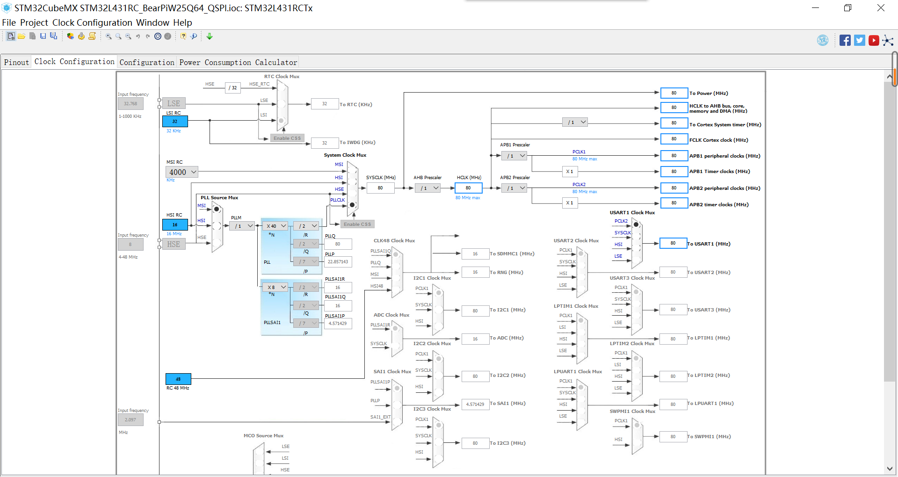Click the LSE oscillator block
Screen dimensions: 898x477
pos(174,103)
